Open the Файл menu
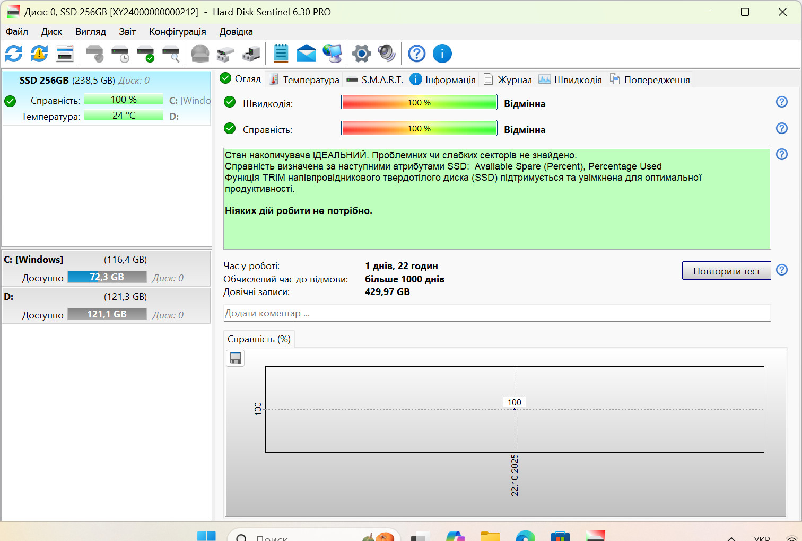This screenshot has height=541, width=802. 17,32
